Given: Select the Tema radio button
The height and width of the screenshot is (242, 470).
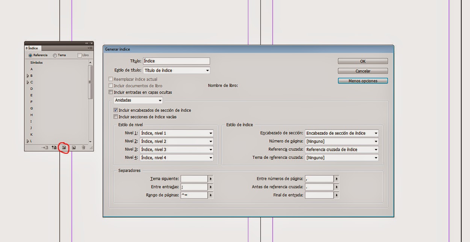Looking at the screenshot, I should (x=55, y=55).
